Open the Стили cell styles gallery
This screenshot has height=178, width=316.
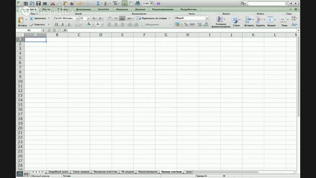coord(236,22)
